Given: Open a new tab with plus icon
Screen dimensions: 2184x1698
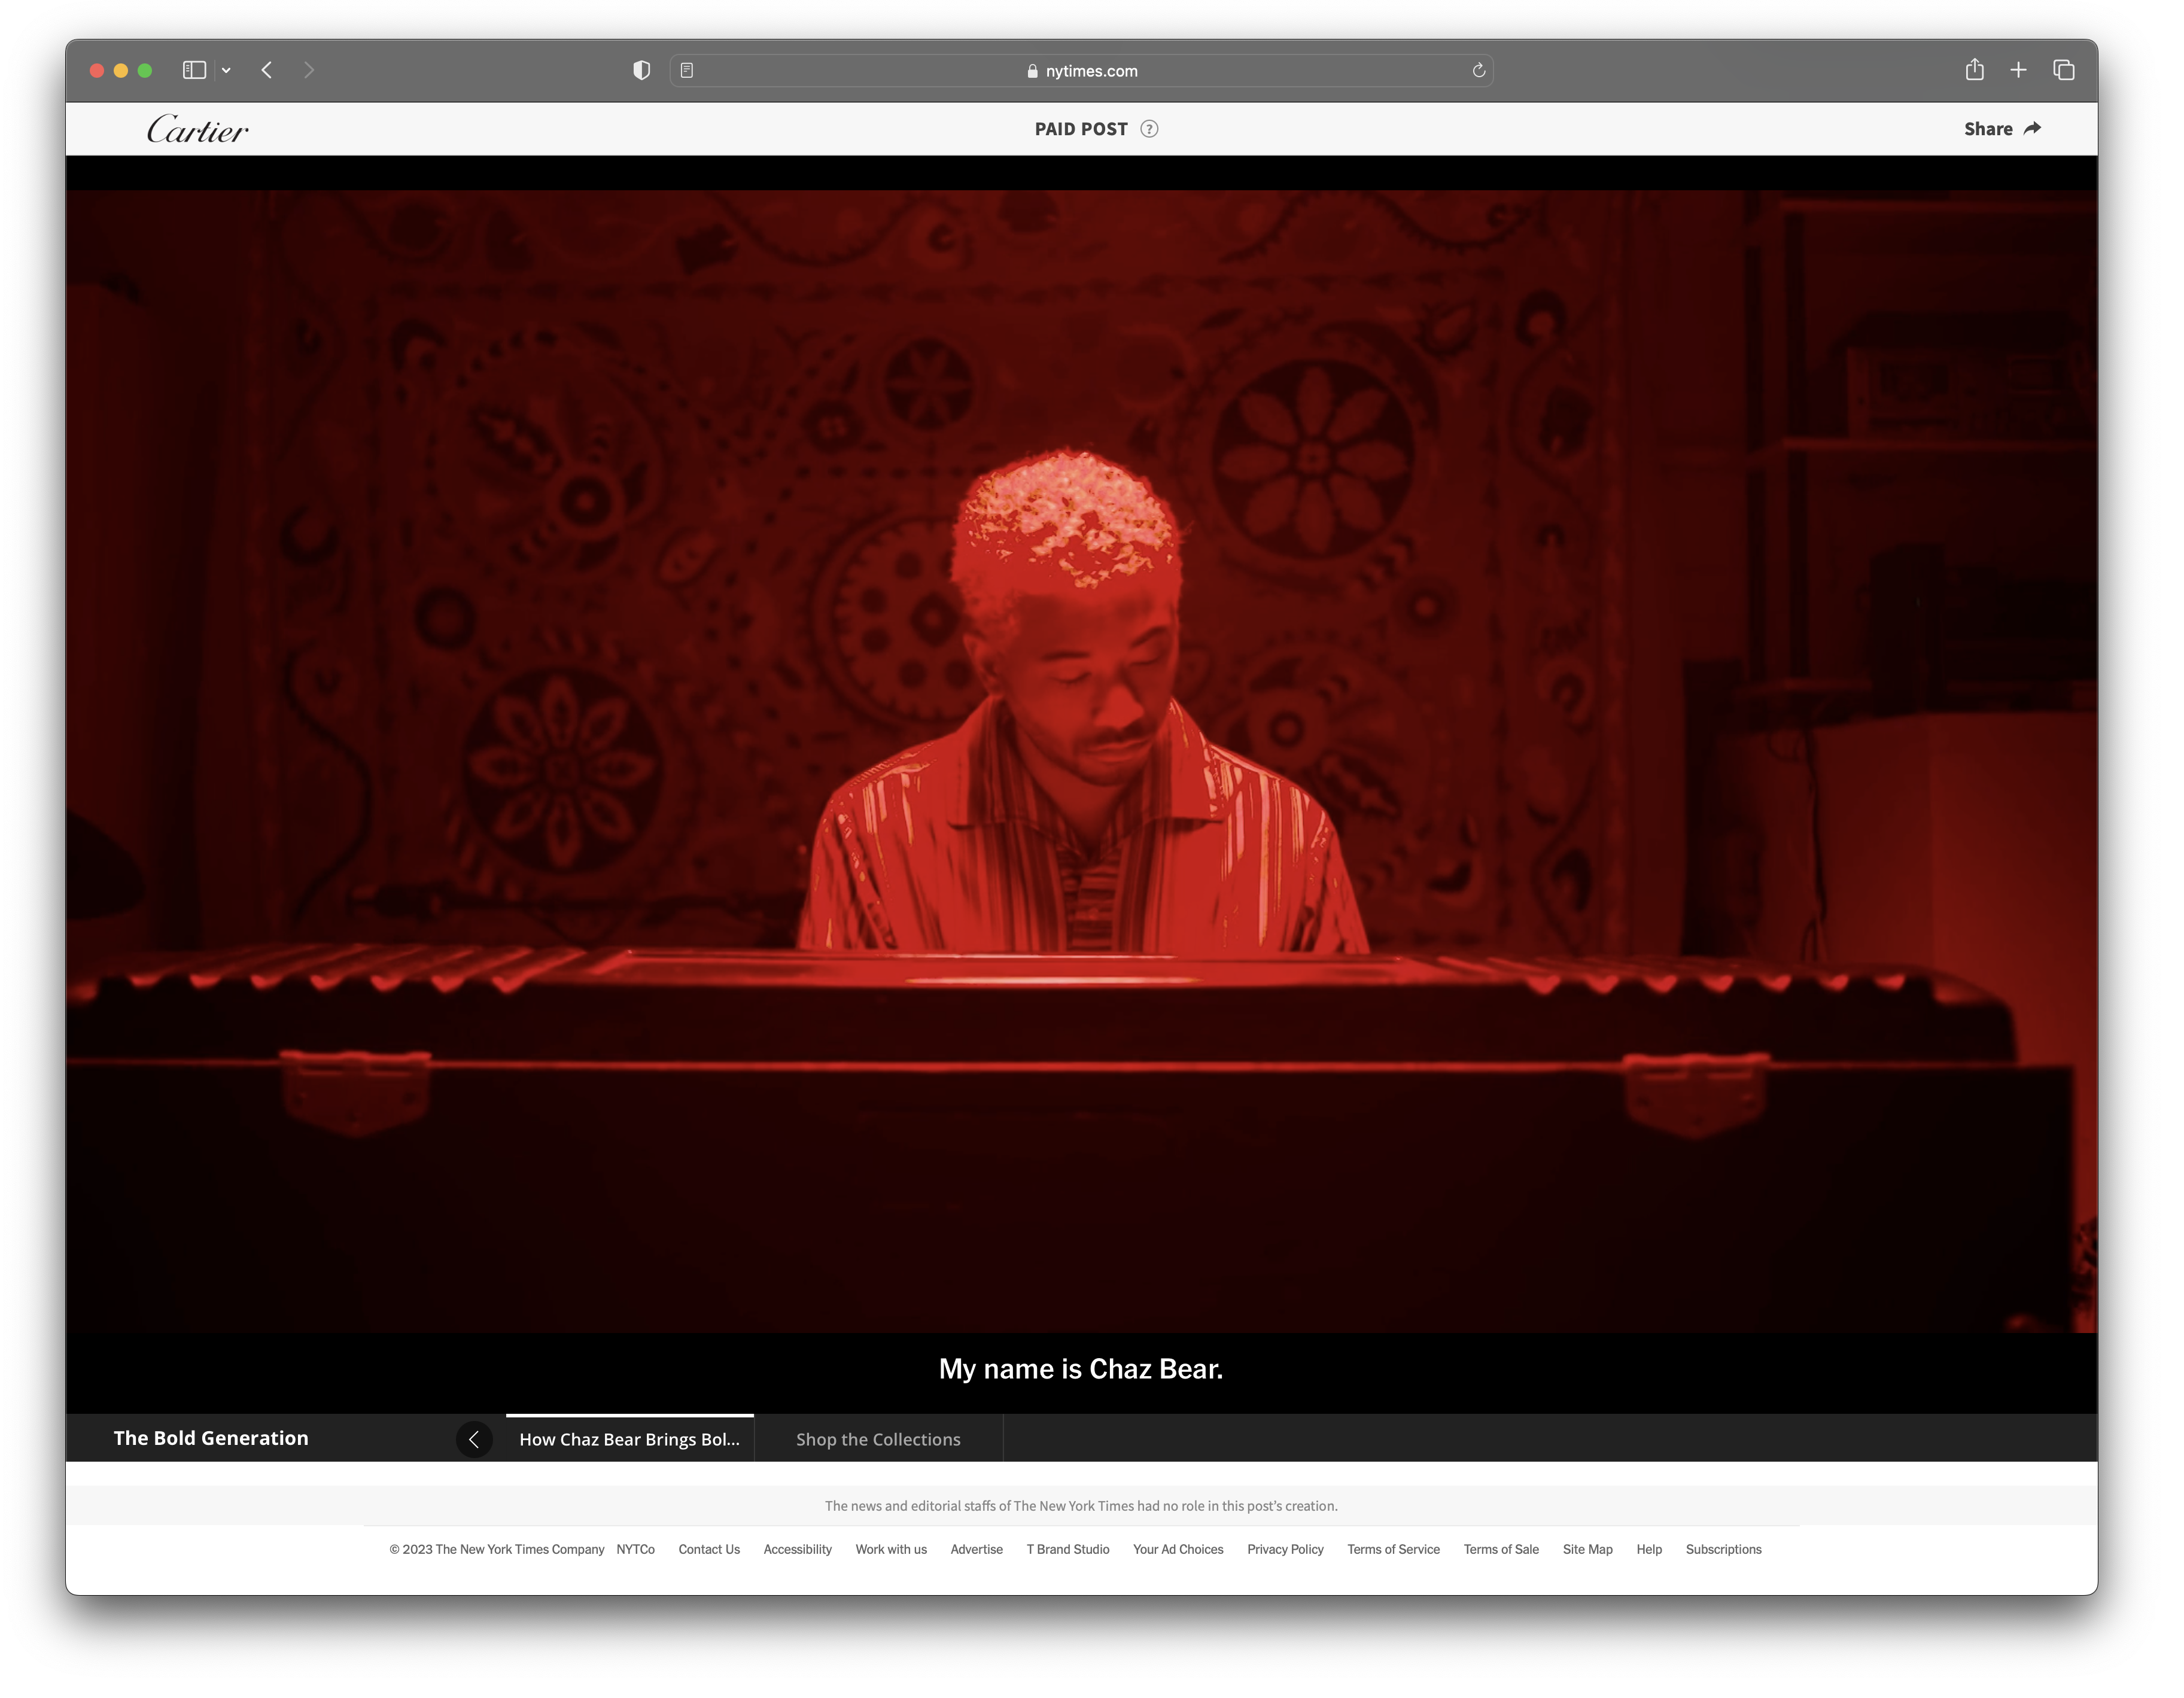Looking at the screenshot, I should pyautogui.click(x=2018, y=70).
